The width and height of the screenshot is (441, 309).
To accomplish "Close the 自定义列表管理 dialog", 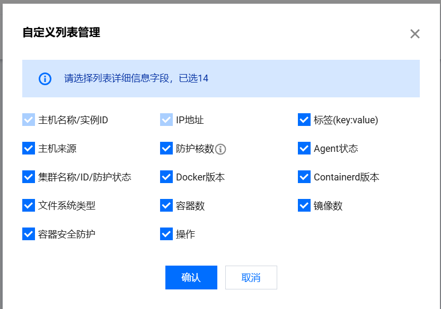I will (x=414, y=34).
